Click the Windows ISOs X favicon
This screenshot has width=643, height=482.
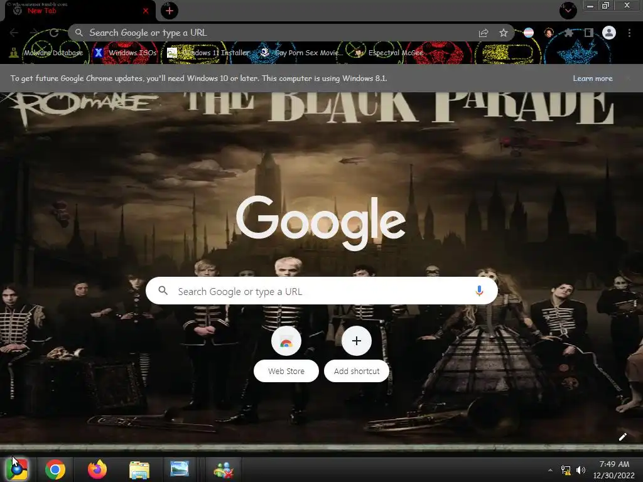tap(99, 53)
